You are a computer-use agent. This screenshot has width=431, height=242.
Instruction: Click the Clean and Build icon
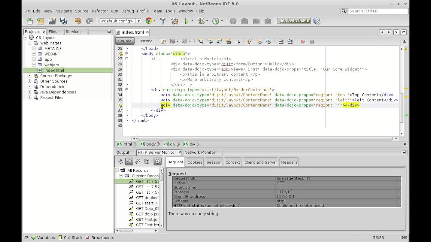[174, 21]
